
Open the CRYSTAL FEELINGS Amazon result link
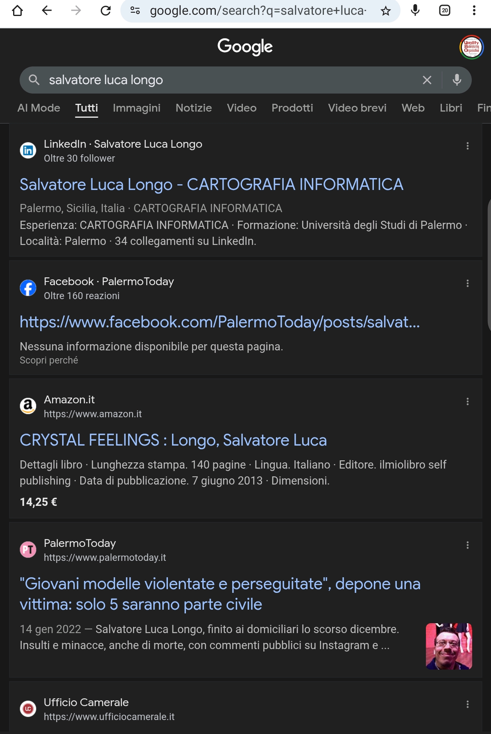coord(173,440)
